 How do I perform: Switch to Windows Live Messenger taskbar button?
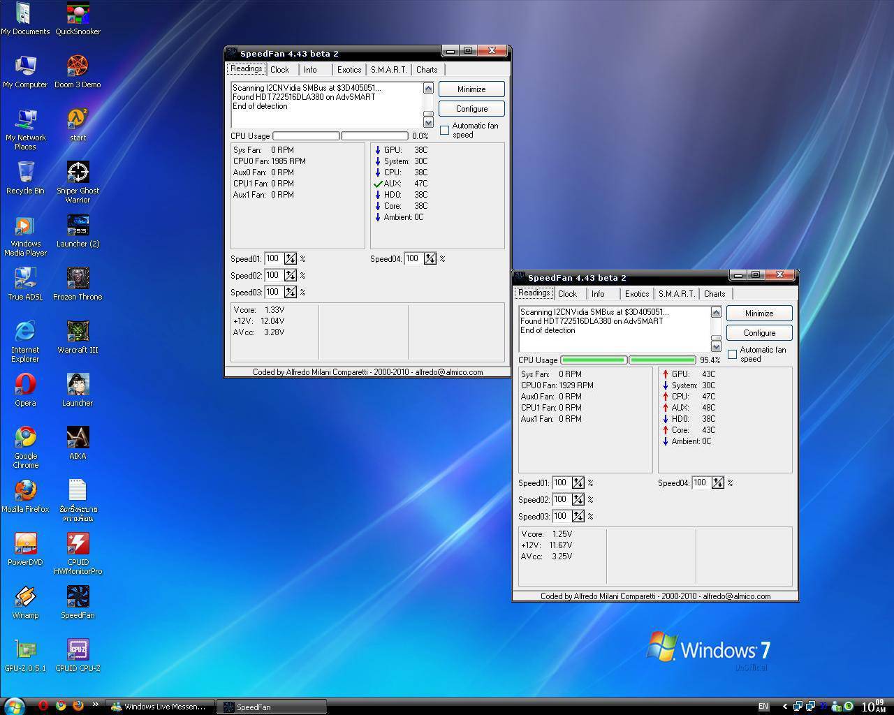tap(159, 707)
